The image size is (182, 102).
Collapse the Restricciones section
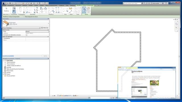48,30
